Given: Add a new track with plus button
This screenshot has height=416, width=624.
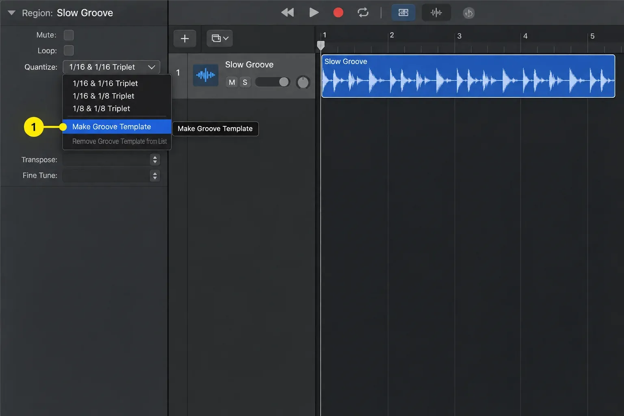Looking at the screenshot, I should click(x=185, y=38).
